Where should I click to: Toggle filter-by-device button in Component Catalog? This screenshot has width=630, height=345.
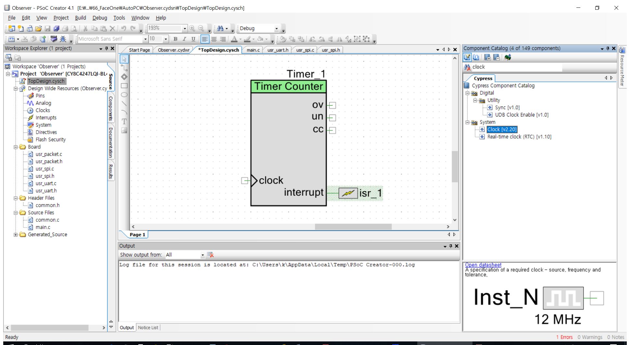pos(467,57)
